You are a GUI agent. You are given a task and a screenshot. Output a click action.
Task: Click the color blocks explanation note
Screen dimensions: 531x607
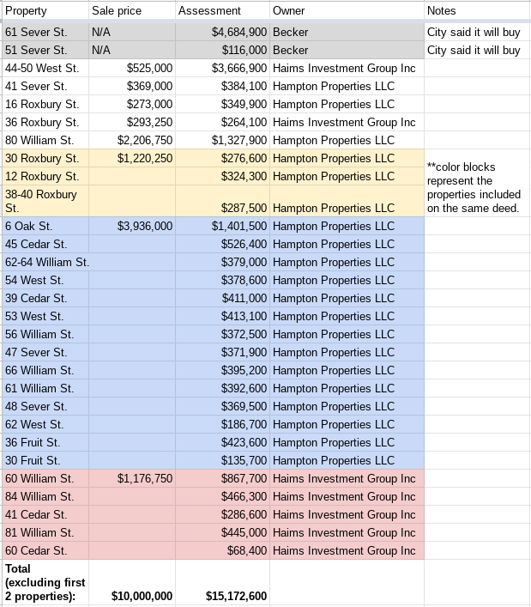(x=474, y=187)
